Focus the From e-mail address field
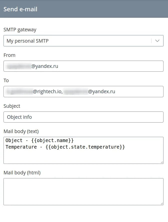168x222 pixels. pos(83,66)
